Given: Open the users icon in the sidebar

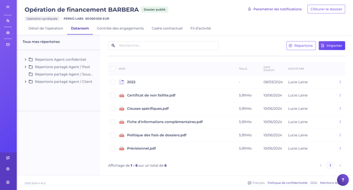Looking at the screenshot, I should click(8, 21).
